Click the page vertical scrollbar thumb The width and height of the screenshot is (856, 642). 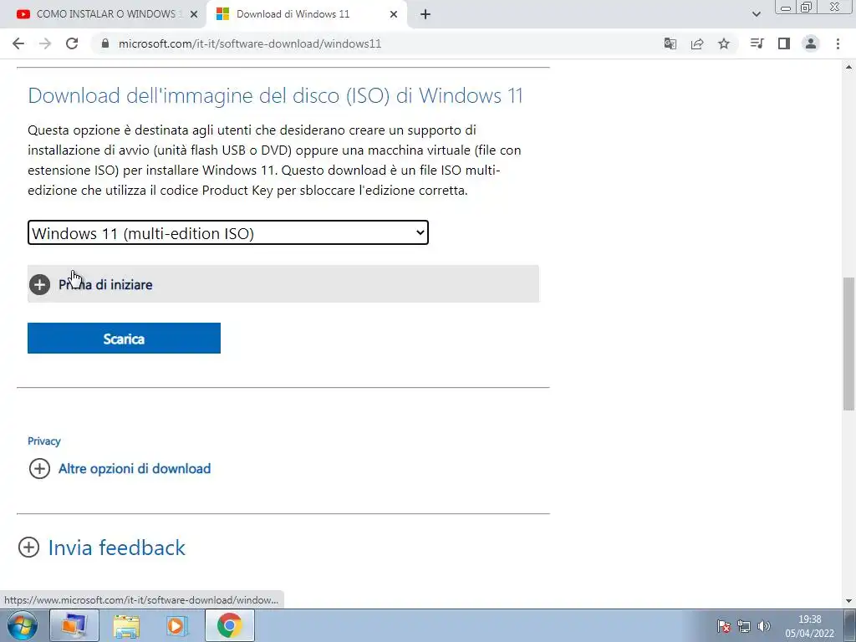coord(848,344)
